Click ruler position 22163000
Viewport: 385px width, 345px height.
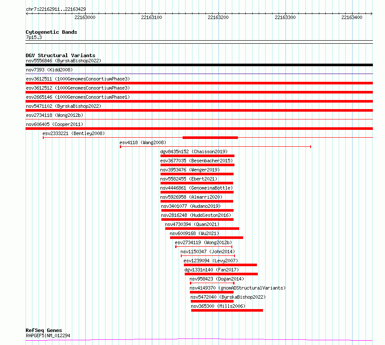pos(85,17)
